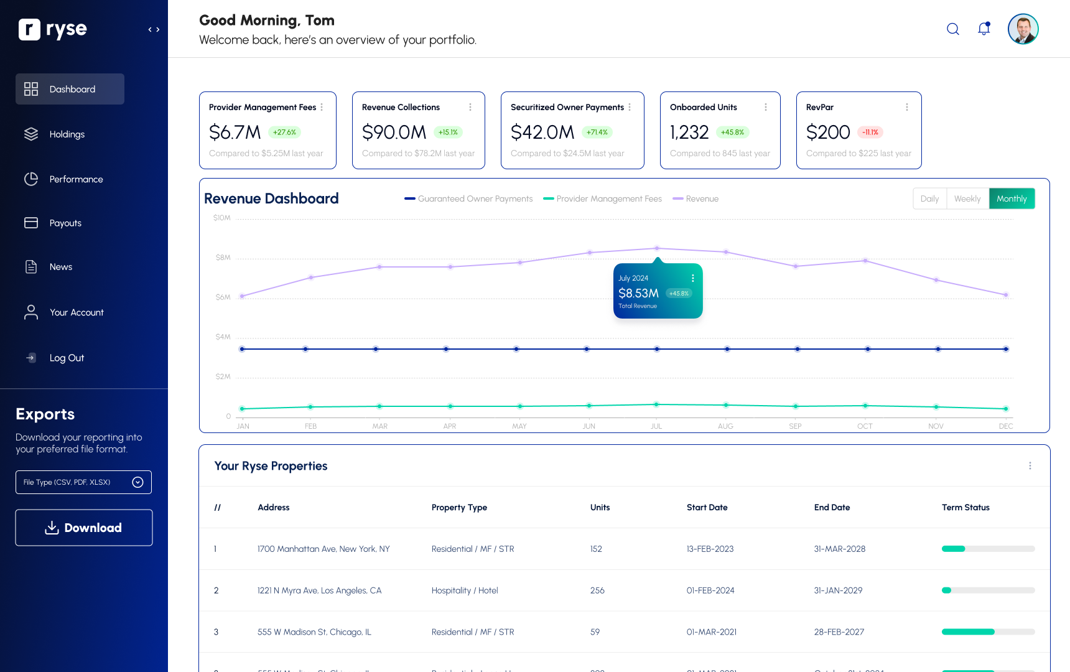Collapse sidebar using the chevrons icon
Image resolution: width=1070 pixels, height=672 pixels.
154,29
